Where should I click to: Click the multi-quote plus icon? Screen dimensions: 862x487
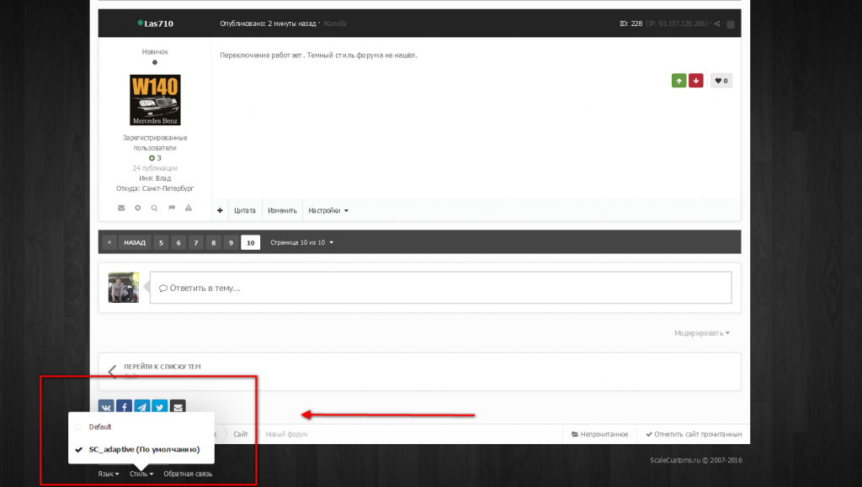tap(220, 210)
